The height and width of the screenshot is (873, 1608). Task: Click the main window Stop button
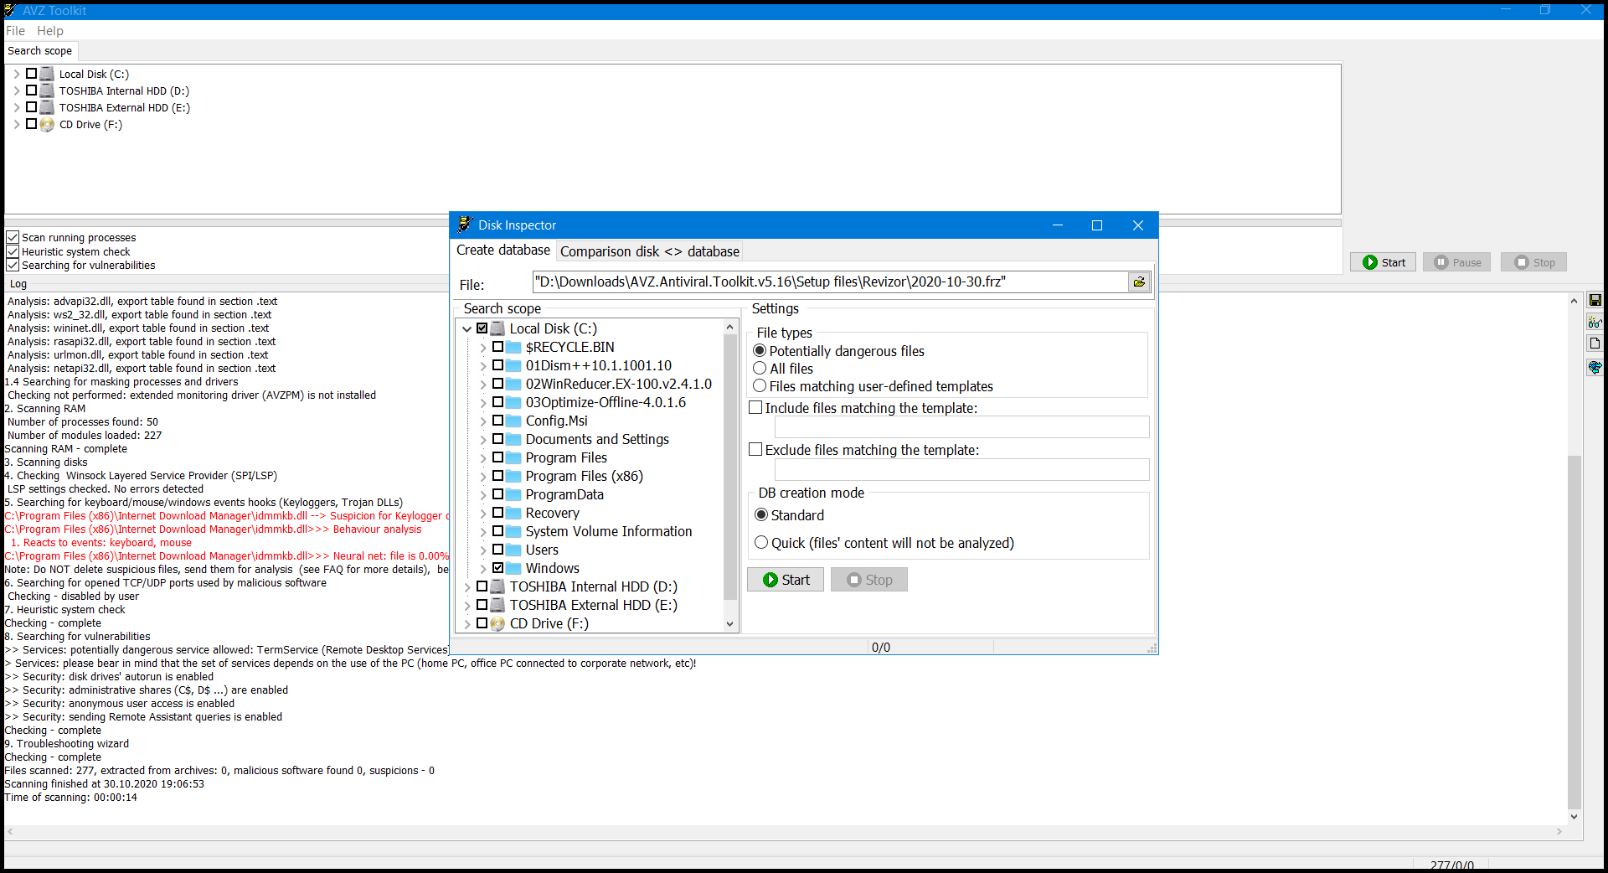(x=1534, y=262)
